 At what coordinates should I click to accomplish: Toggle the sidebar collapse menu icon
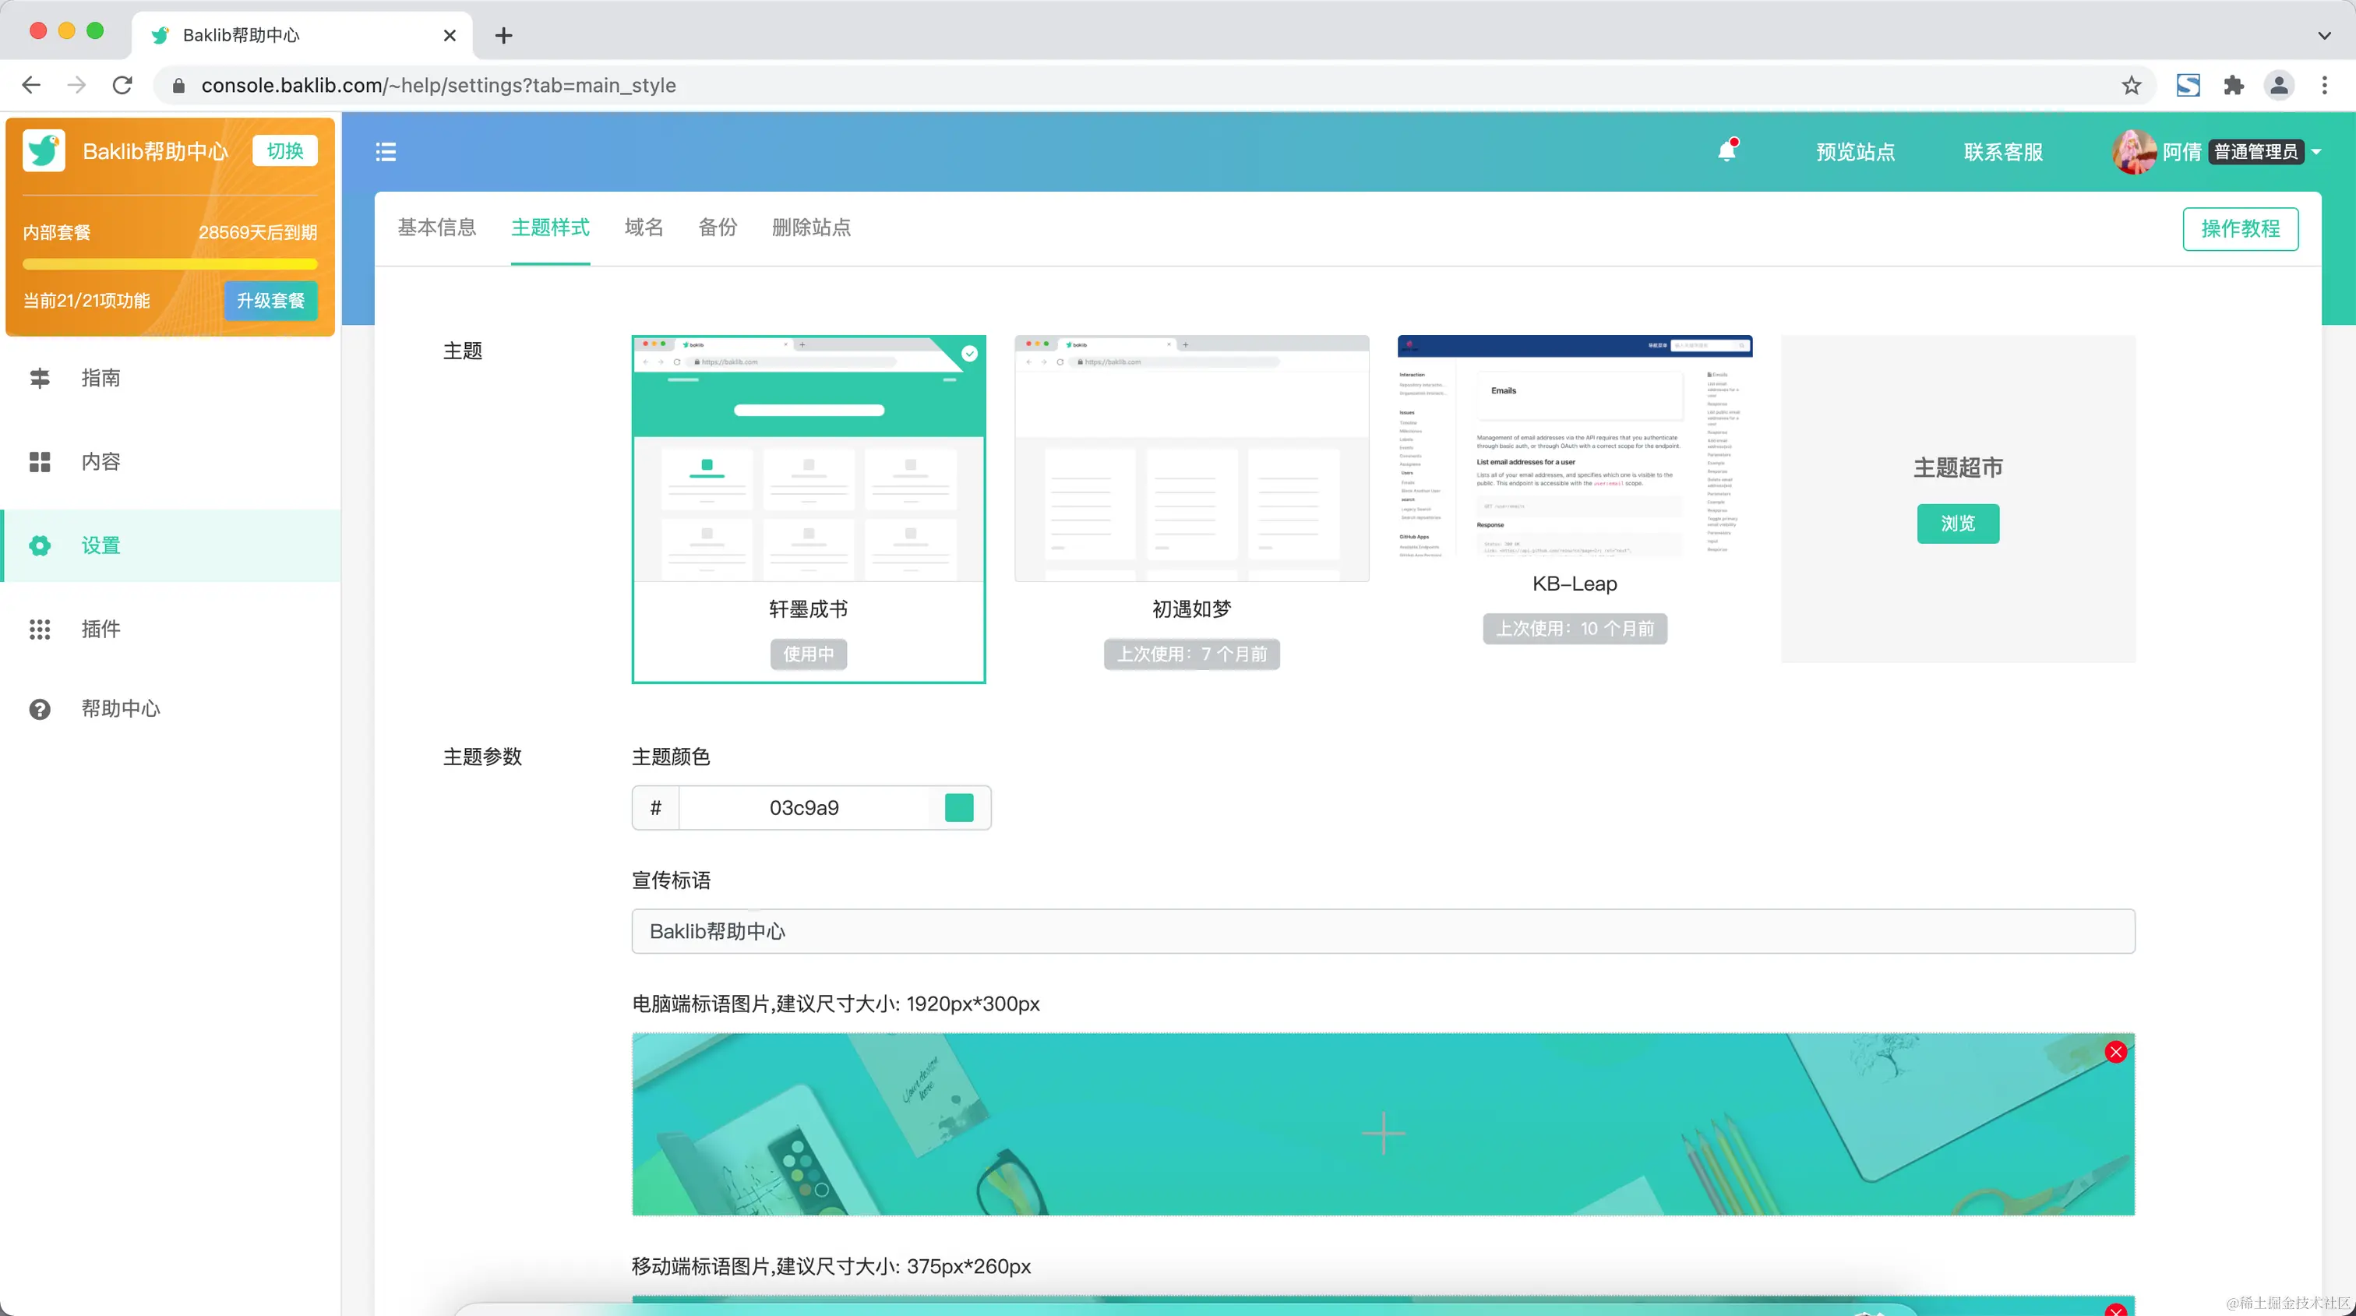(x=385, y=152)
